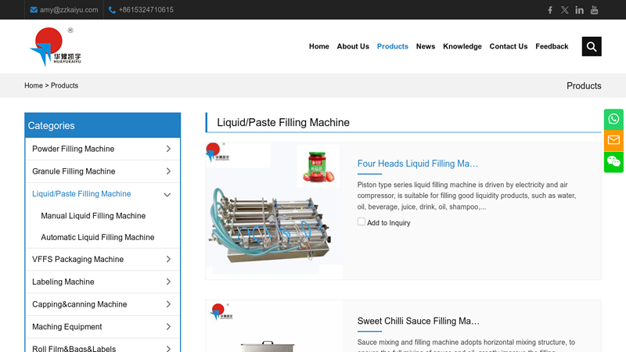The width and height of the screenshot is (626, 352).
Task: Expand Capping&canning Machine chevron
Action: coord(168,304)
